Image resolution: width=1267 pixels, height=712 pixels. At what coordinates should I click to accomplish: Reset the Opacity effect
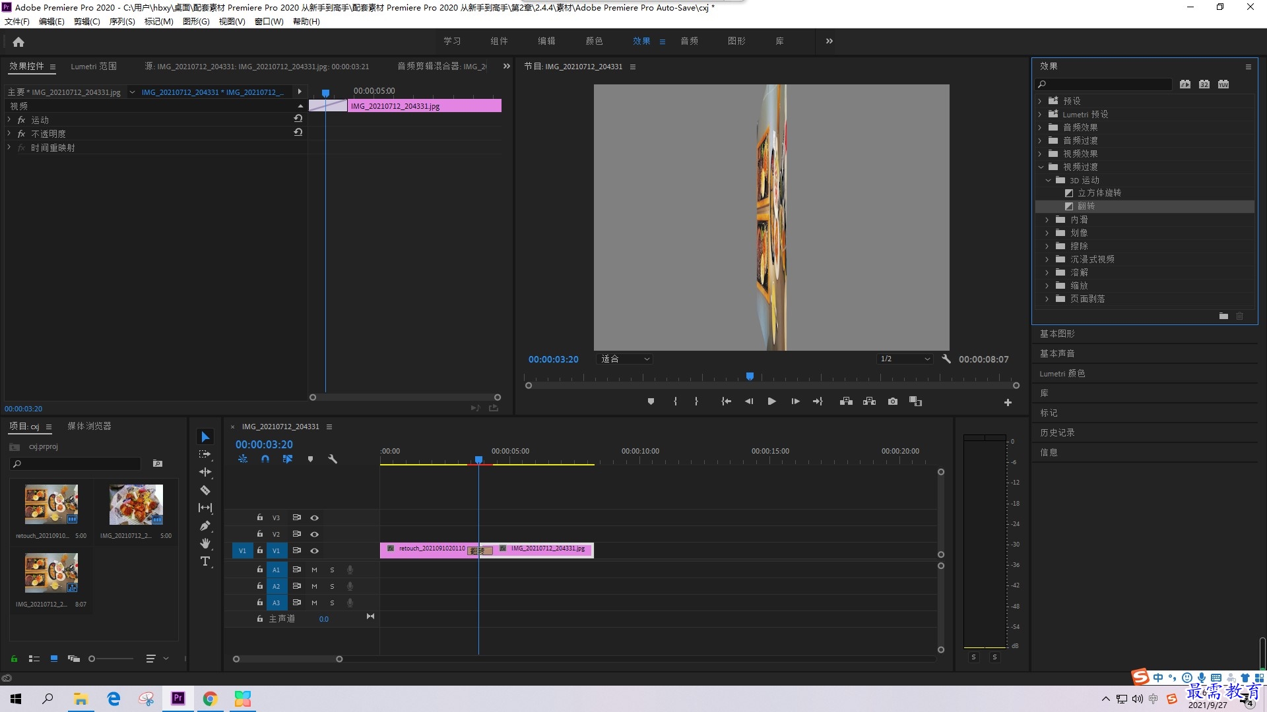point(298,133)
